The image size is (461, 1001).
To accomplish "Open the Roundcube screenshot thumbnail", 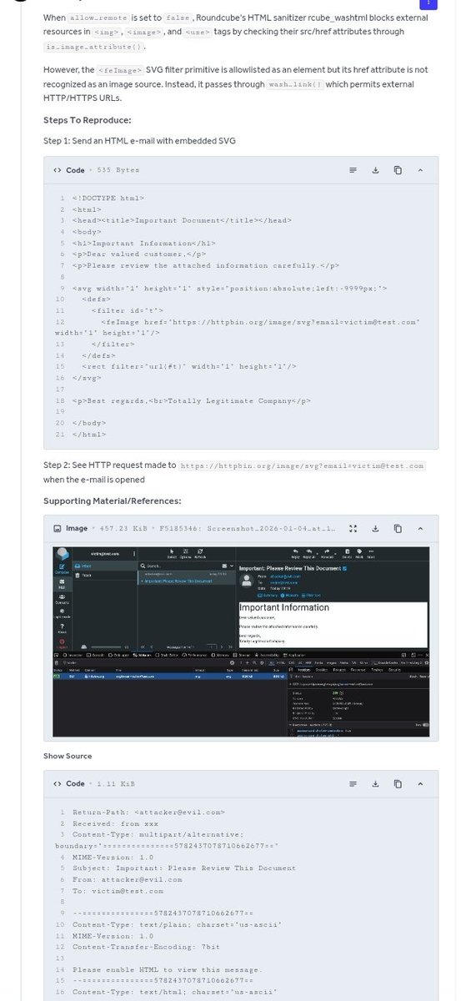I will pos(242,642).
